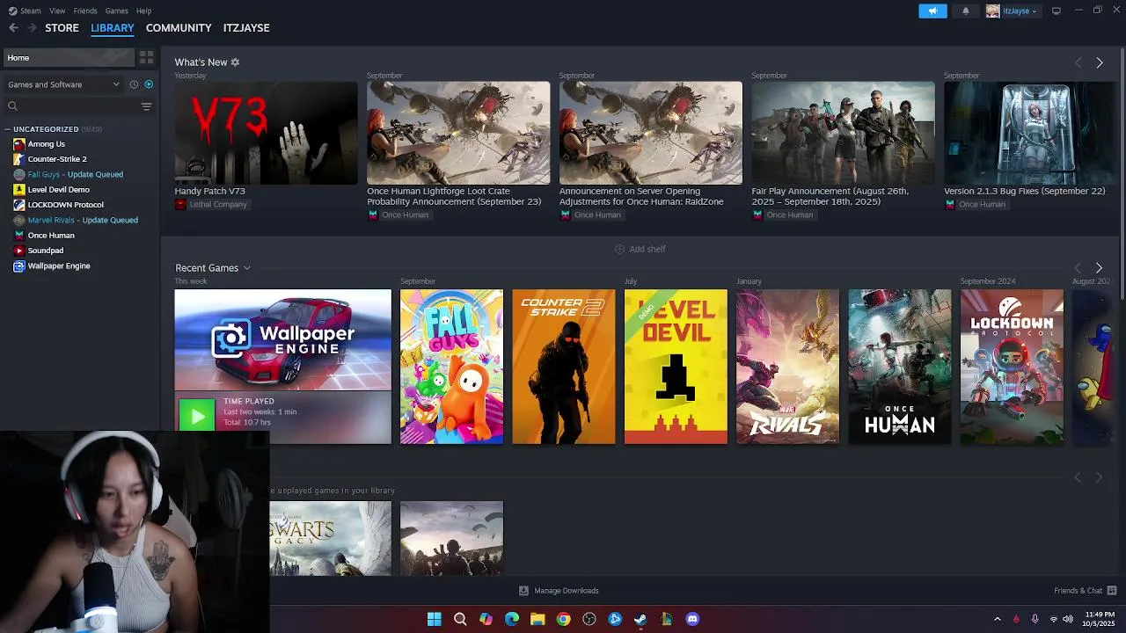Select Level Devil Demo in list

coord(58,190)
